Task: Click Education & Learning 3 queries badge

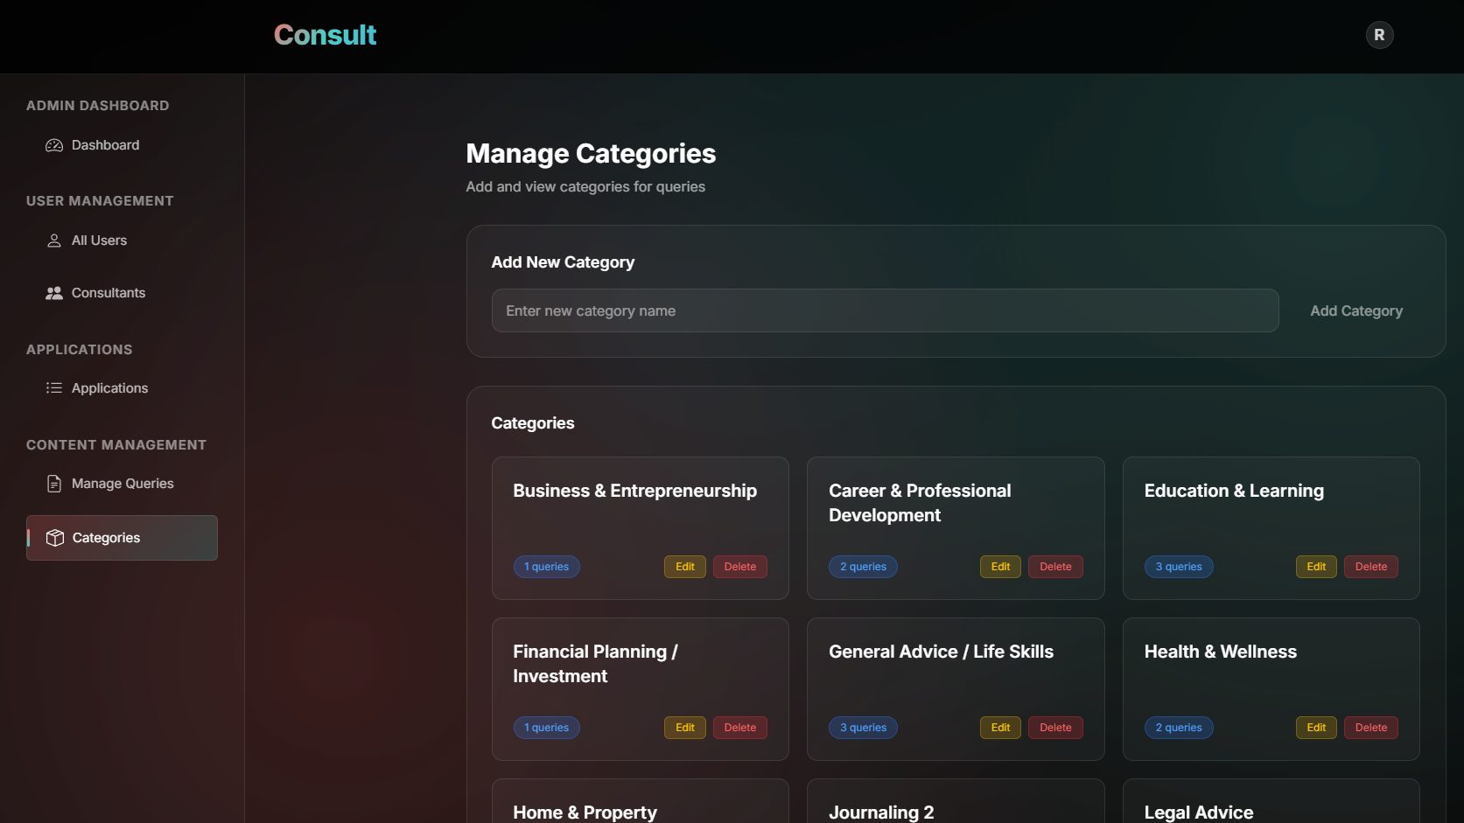Action: click(x=1179, y=567)
